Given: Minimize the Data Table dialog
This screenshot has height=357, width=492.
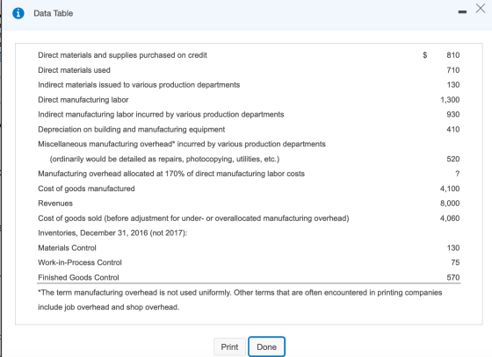Looking at the screenshot, I should (462, 12).
